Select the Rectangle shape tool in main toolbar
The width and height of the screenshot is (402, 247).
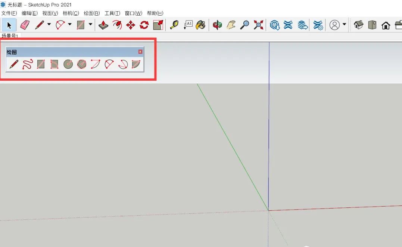tap(81, 25)
